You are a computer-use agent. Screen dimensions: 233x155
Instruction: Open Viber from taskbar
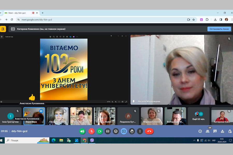(92, 140)
